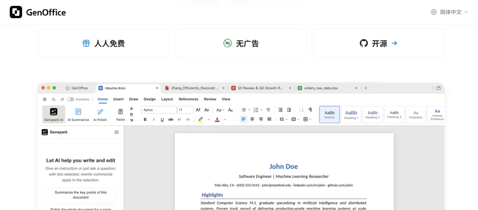The image size is (478, 210).
Task: Decrease font size
Action: [x=207, y=110]
